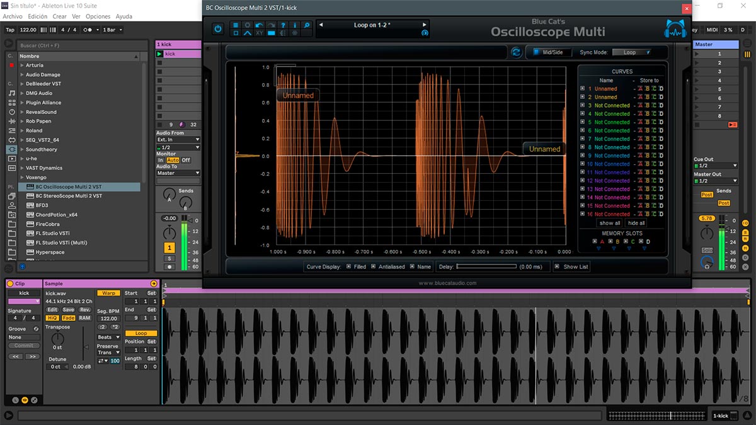Toggle the Show List checkbox

[x=557, y=267]
